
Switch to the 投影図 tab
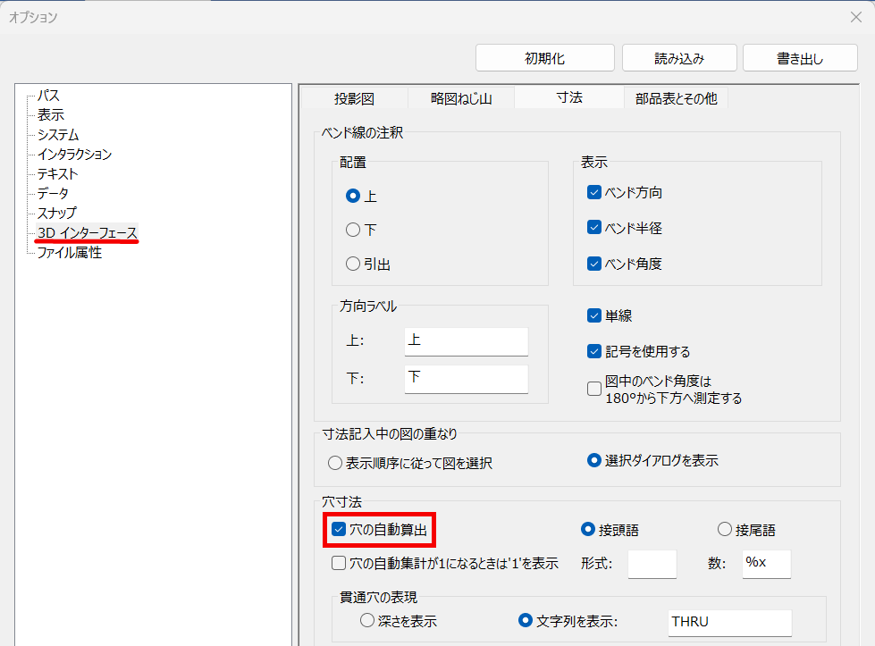pyautogui.click(x=354, y=98)
